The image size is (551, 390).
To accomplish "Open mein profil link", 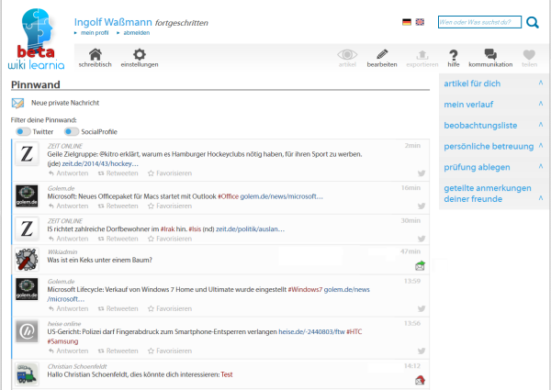I will [95, 33].
